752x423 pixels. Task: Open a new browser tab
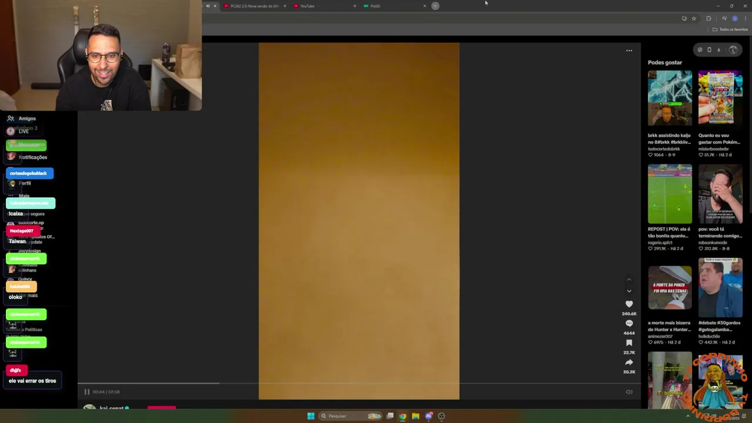coord(435,6)
